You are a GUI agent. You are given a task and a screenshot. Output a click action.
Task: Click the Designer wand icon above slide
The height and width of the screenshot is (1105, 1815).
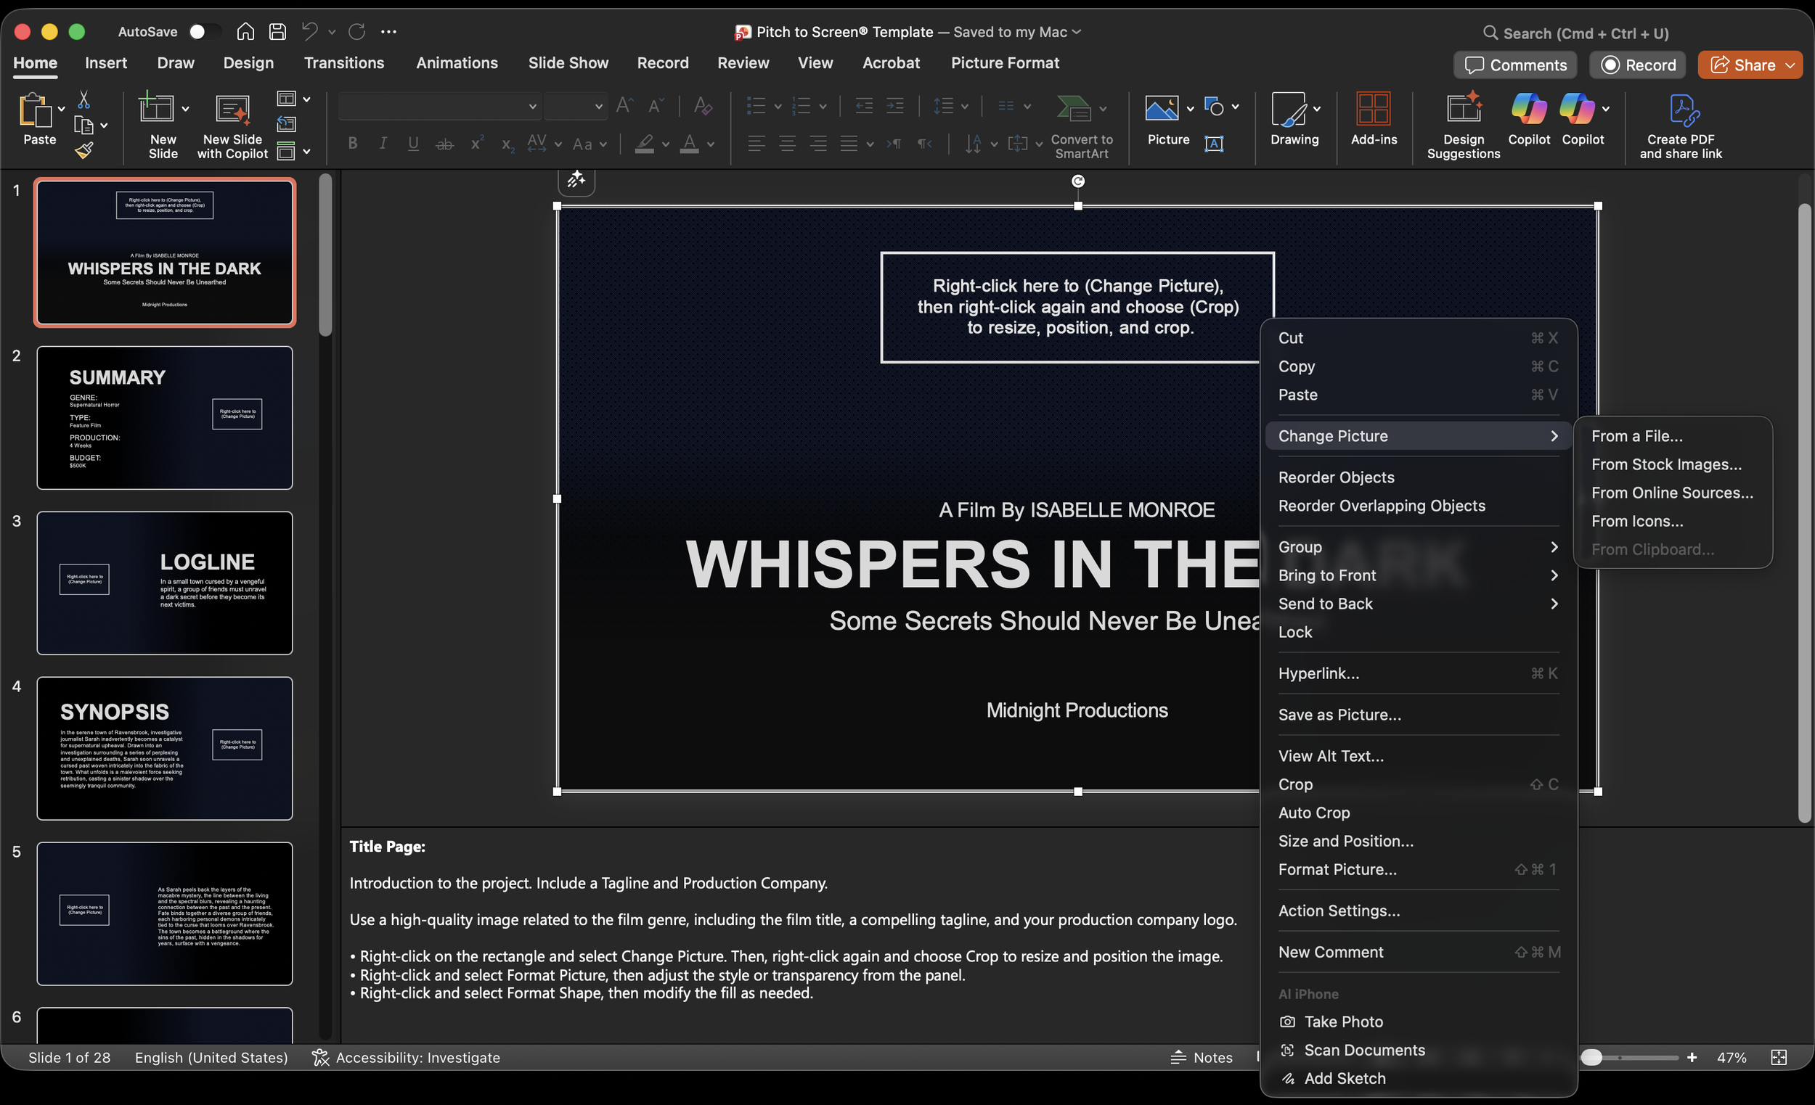[576, 180]
